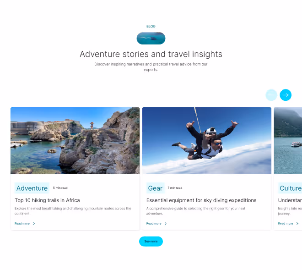Open the skydivers photo thumbnail

pyautogui.click(x=207, y=140)
